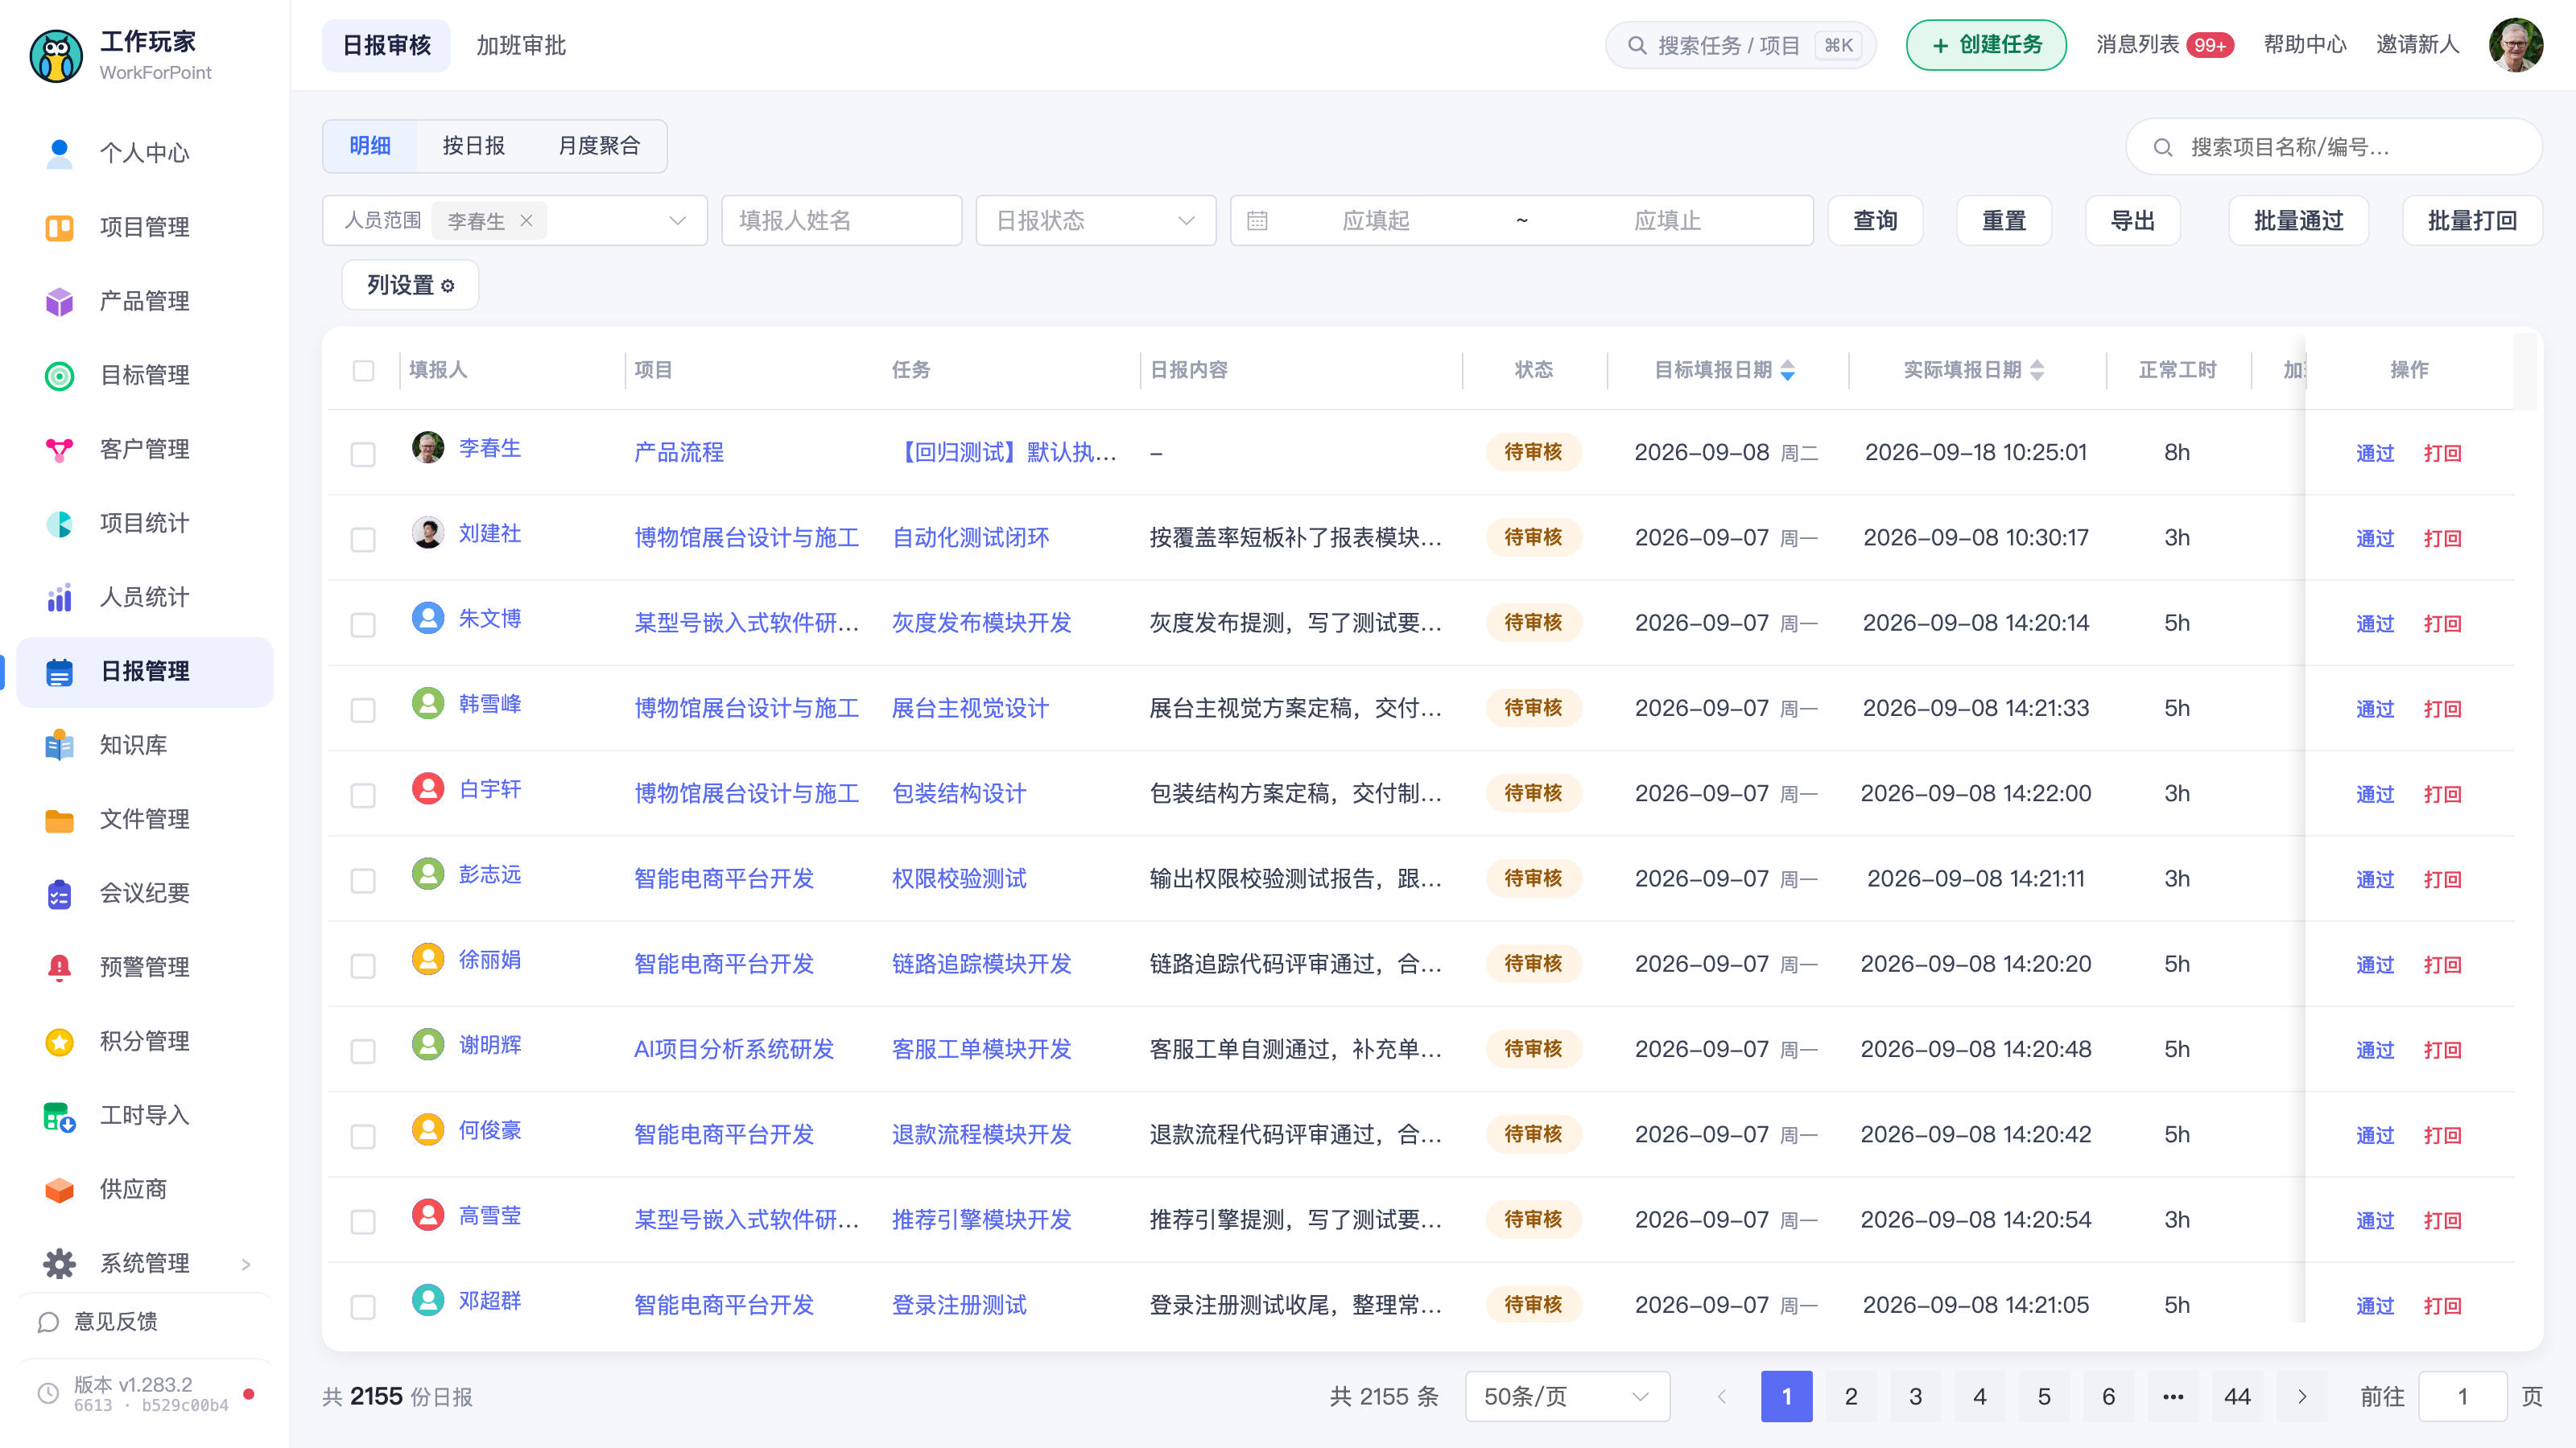
Task: Open 消息列表 in the top bar
Action: coord(2164,45)
